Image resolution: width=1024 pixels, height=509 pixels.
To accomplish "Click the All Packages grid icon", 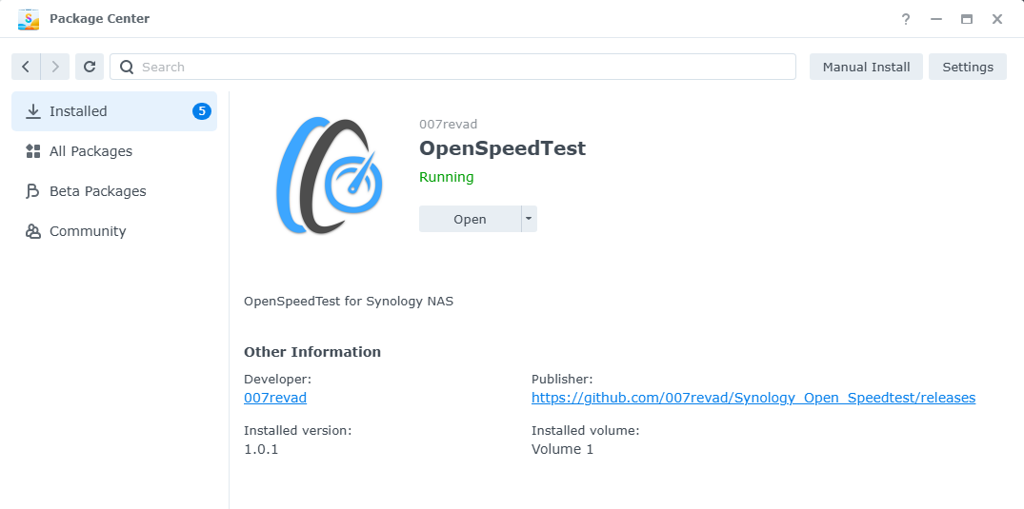I will tap(33, 151).
